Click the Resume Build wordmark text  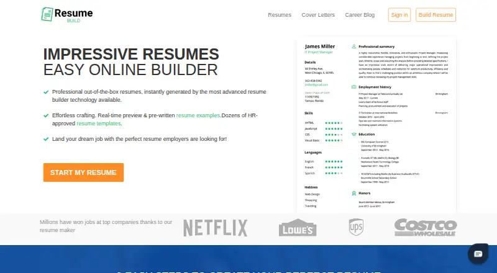click(x=73, y=15)
